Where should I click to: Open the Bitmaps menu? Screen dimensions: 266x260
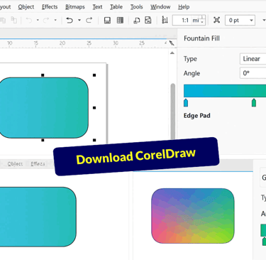coord(75,7)
